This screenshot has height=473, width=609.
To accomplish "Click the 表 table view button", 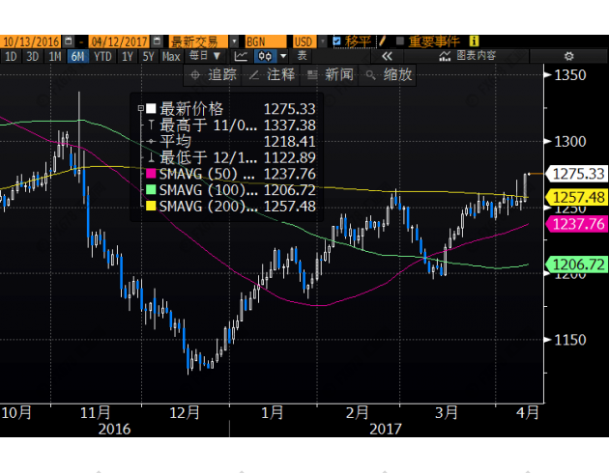I will tap(303, 56).
